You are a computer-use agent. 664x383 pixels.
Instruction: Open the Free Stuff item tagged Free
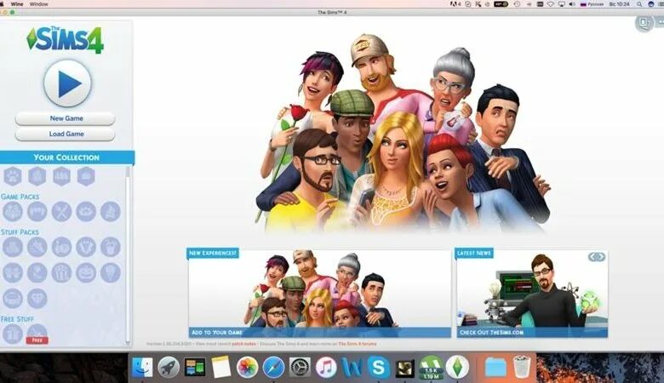pyautogui.click(x=37, y=334)
